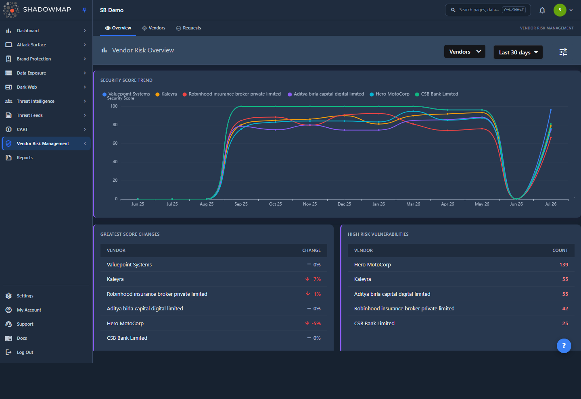581x399 pixels.
Task: Toggle Valuepoint Systems series in chart legend
Action: pyautogui.click(x=126, y=94)
